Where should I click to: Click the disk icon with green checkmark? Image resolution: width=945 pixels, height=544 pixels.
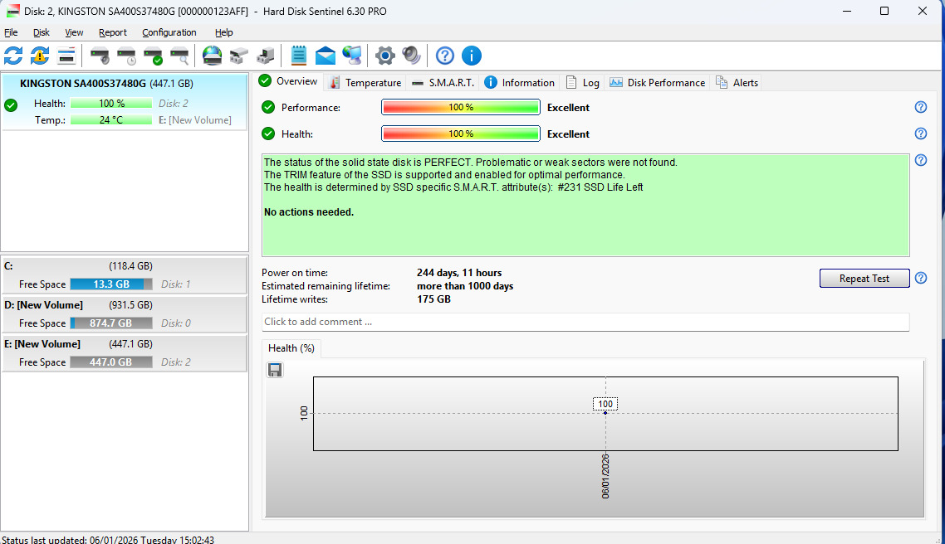tap(153, 56)
